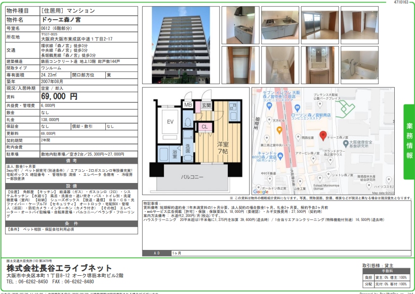Open the washbasin vanity photo
Viewport: 415px width, 294px height.
pos(319,64)
